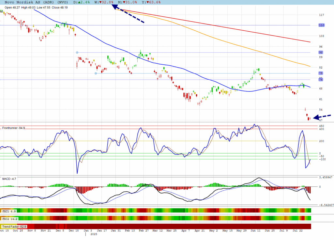Click the FXC1 6.9 label
Image resolution: width=334 pixels, height=240 pixels.
click(9, 211)
